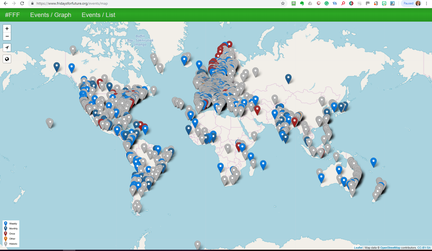Click the Historic legend label
The height and width of the screenshot is (251, 432).
(13, 244)
